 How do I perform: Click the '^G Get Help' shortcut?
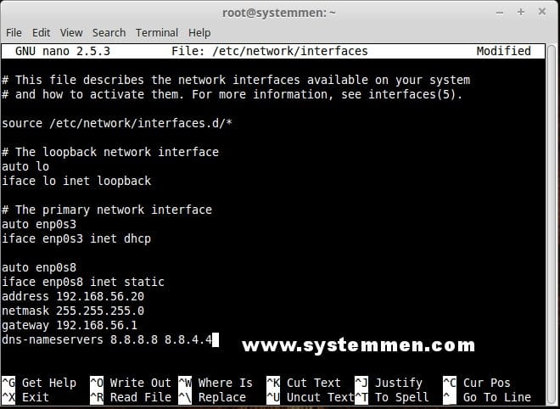(39, 383)
